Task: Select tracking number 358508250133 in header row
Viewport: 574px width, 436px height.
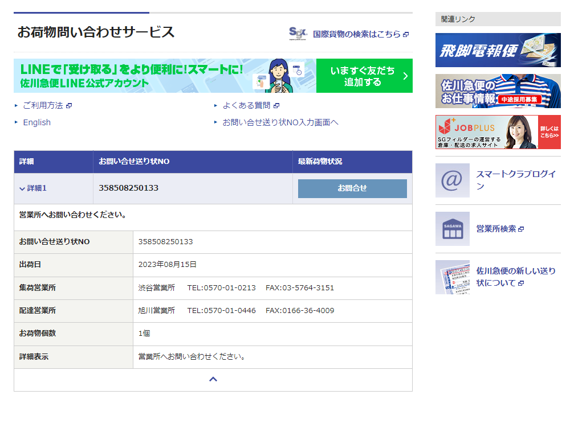Action: coord(128,188)
